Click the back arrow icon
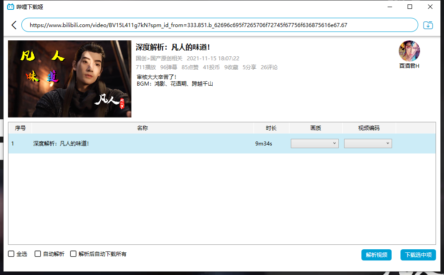The image size is (444, 275). pyautogui.click(x=14, y=25)
